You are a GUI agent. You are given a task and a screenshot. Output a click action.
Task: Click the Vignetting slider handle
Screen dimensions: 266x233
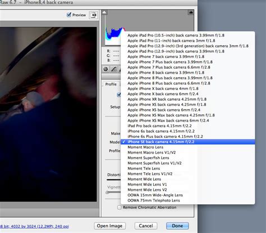107,192
